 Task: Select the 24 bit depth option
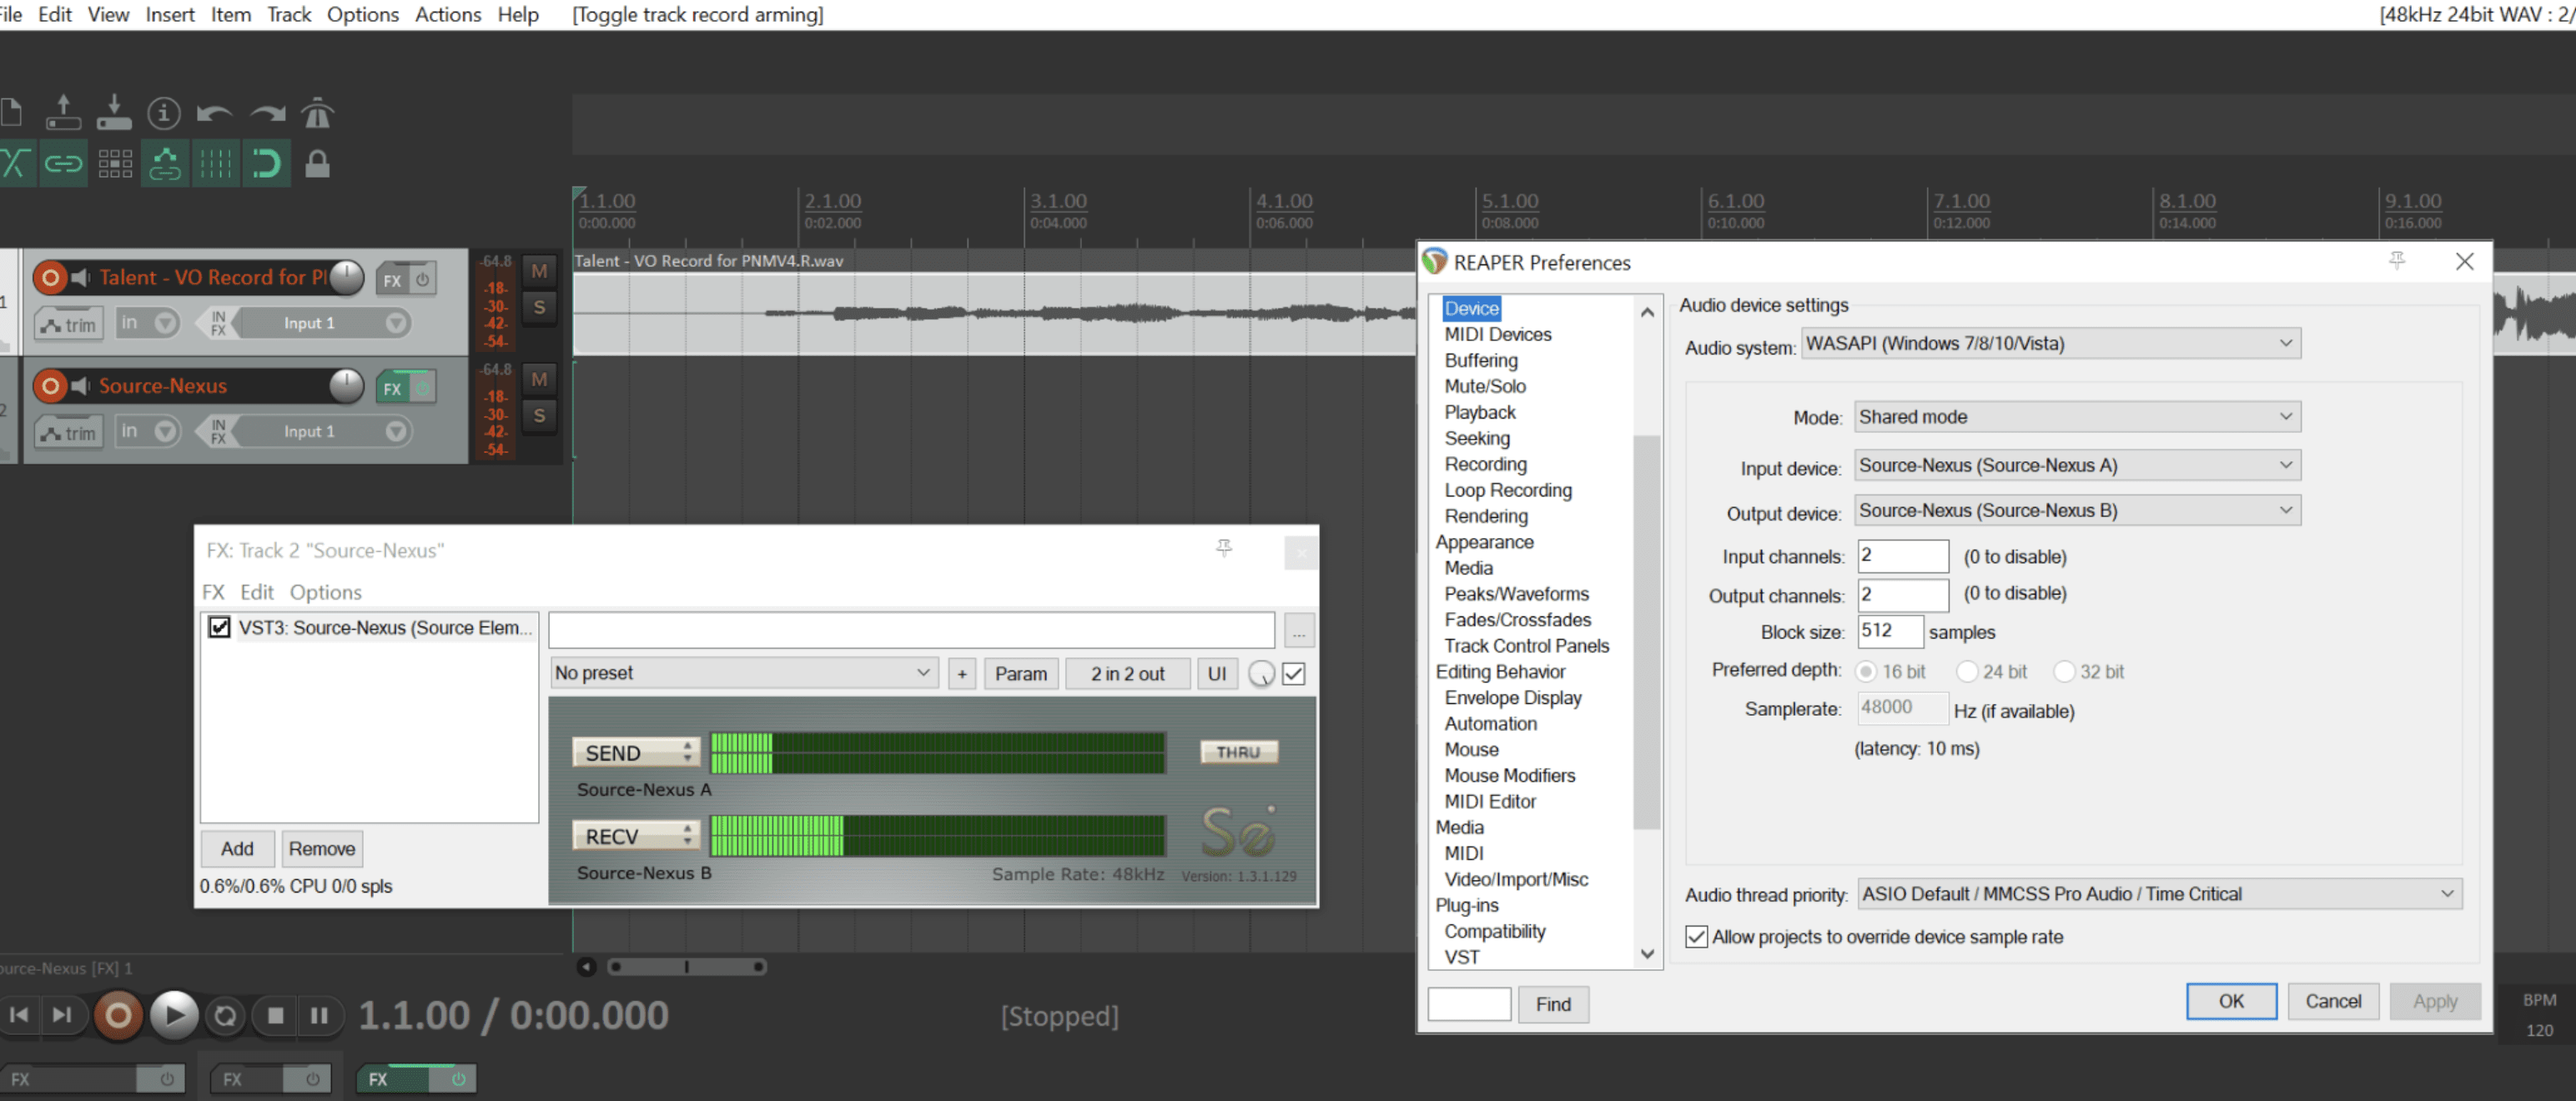(x=1967, y=672)
